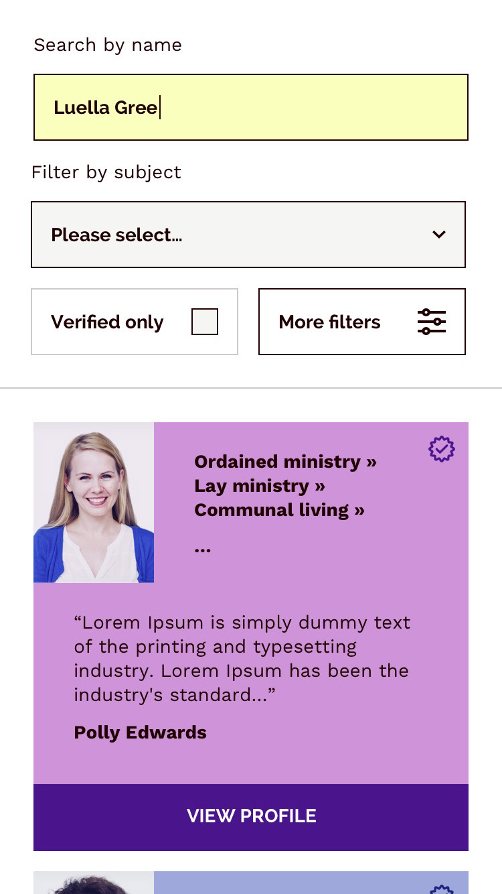
Task: Click the verified badge on the bottom card
Action: click(442, 889)
